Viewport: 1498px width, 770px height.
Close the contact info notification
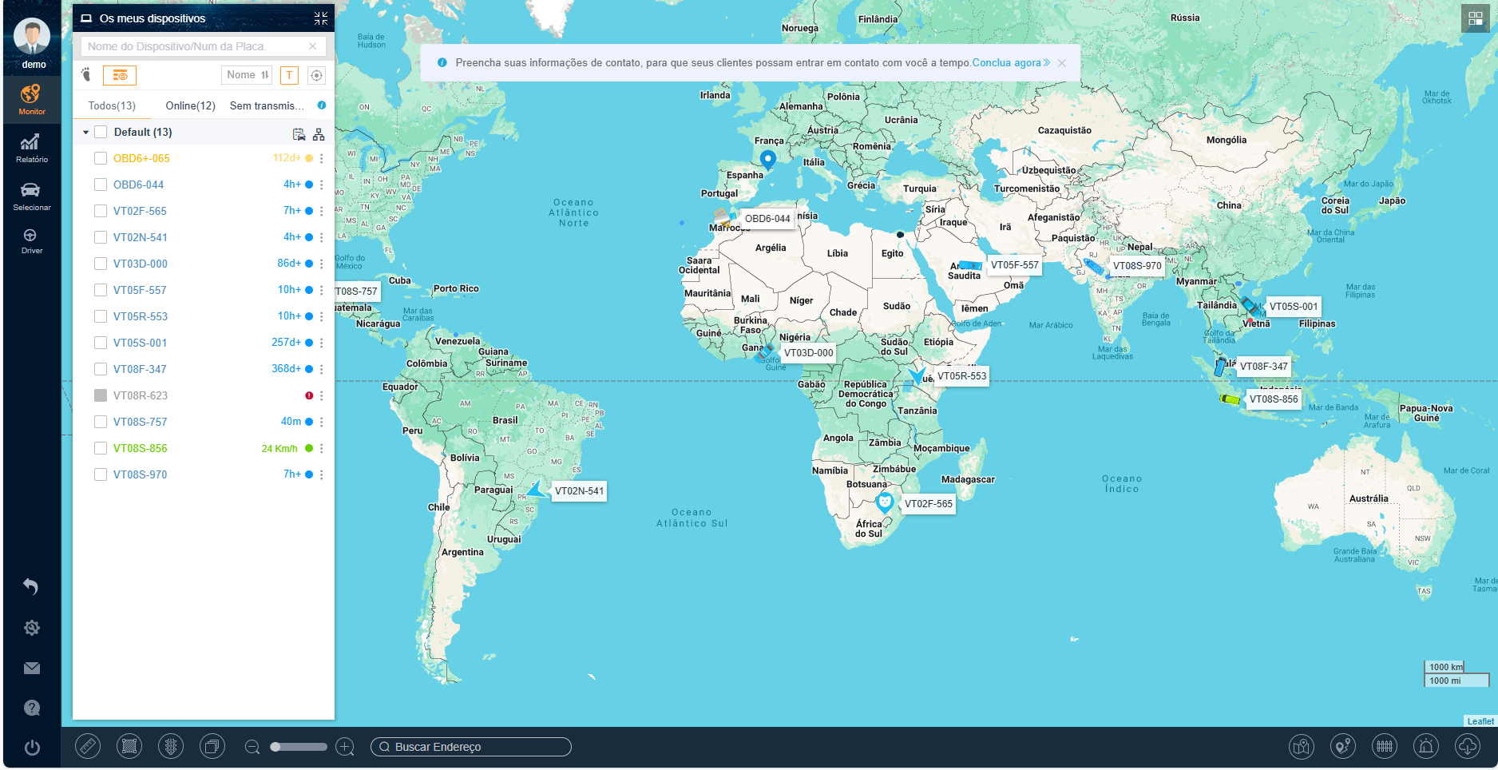coord(1062,63)
